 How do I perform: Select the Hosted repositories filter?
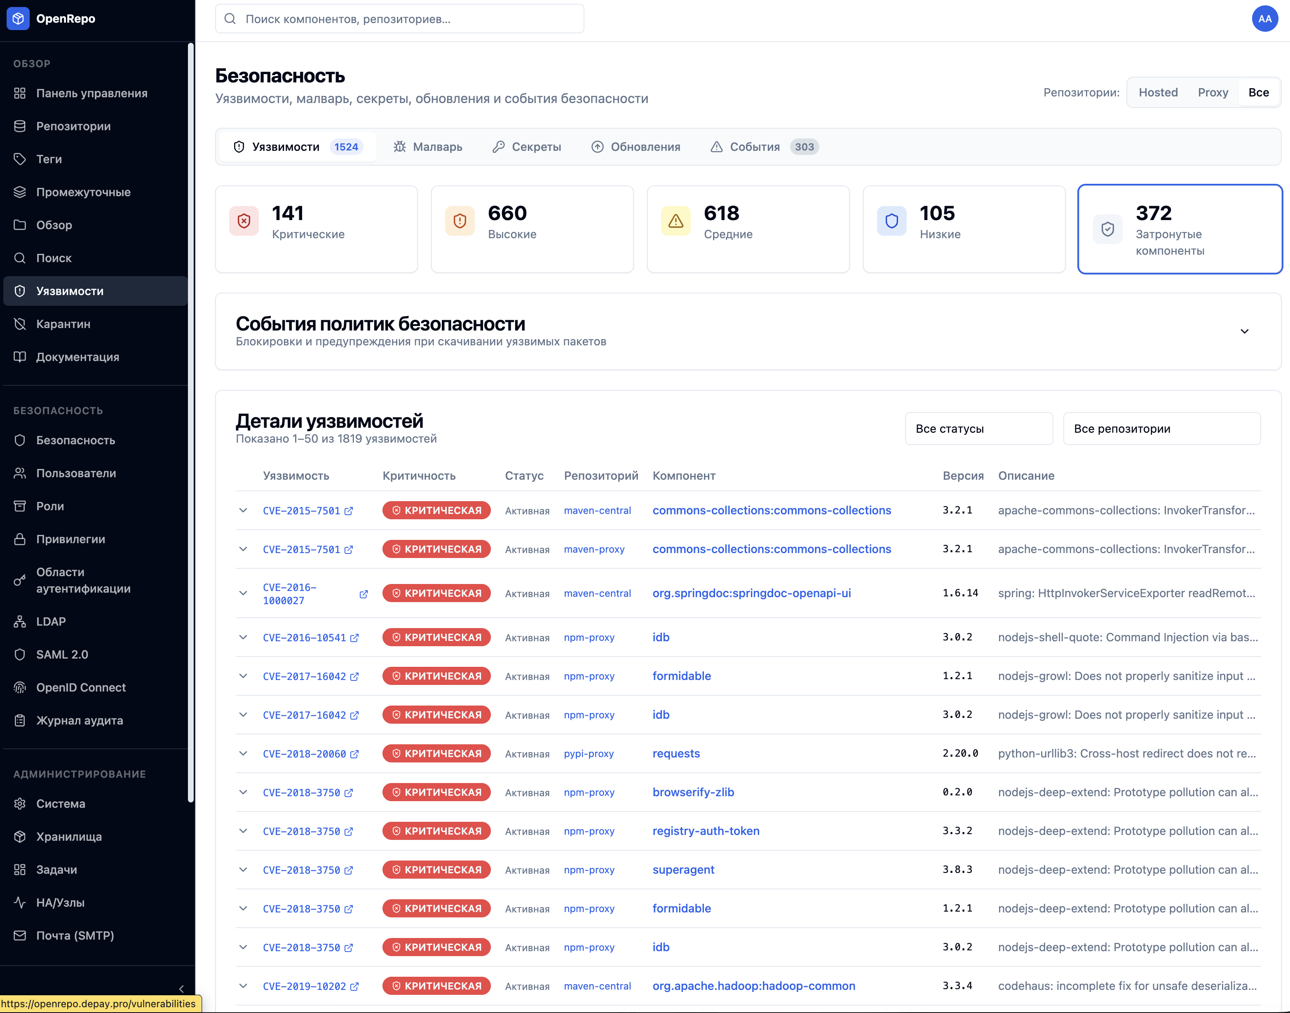[x=1158, y=93]
